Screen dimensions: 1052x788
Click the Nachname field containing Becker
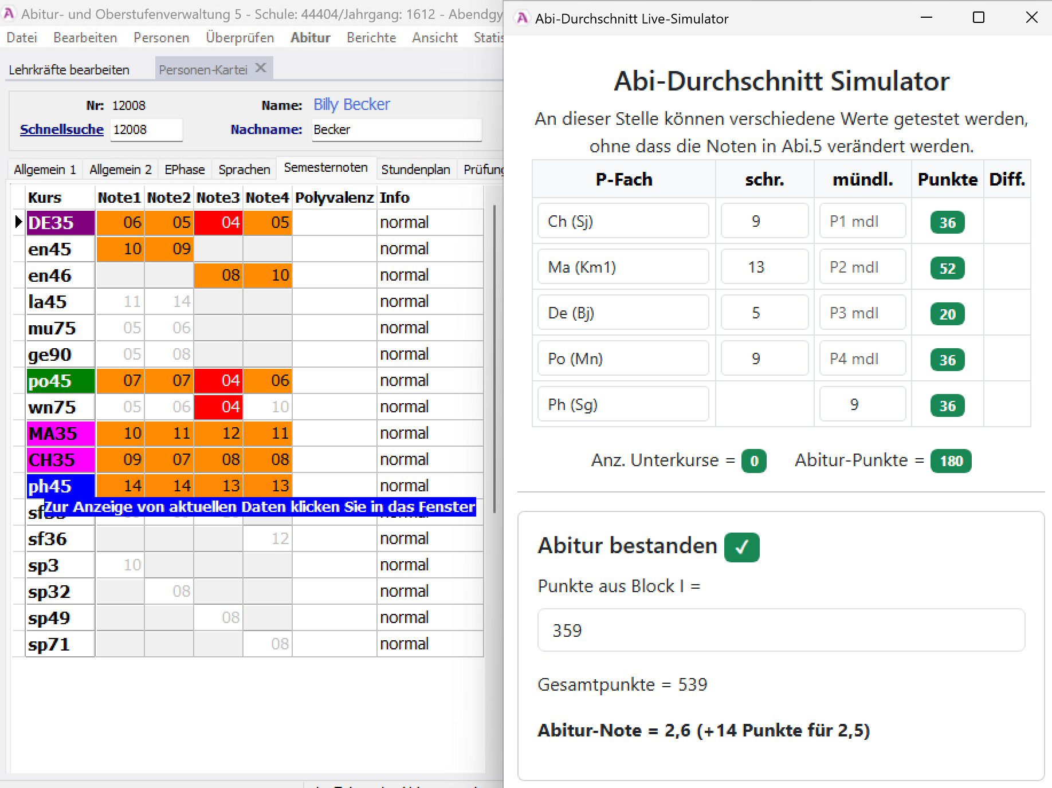pos(397,129)
